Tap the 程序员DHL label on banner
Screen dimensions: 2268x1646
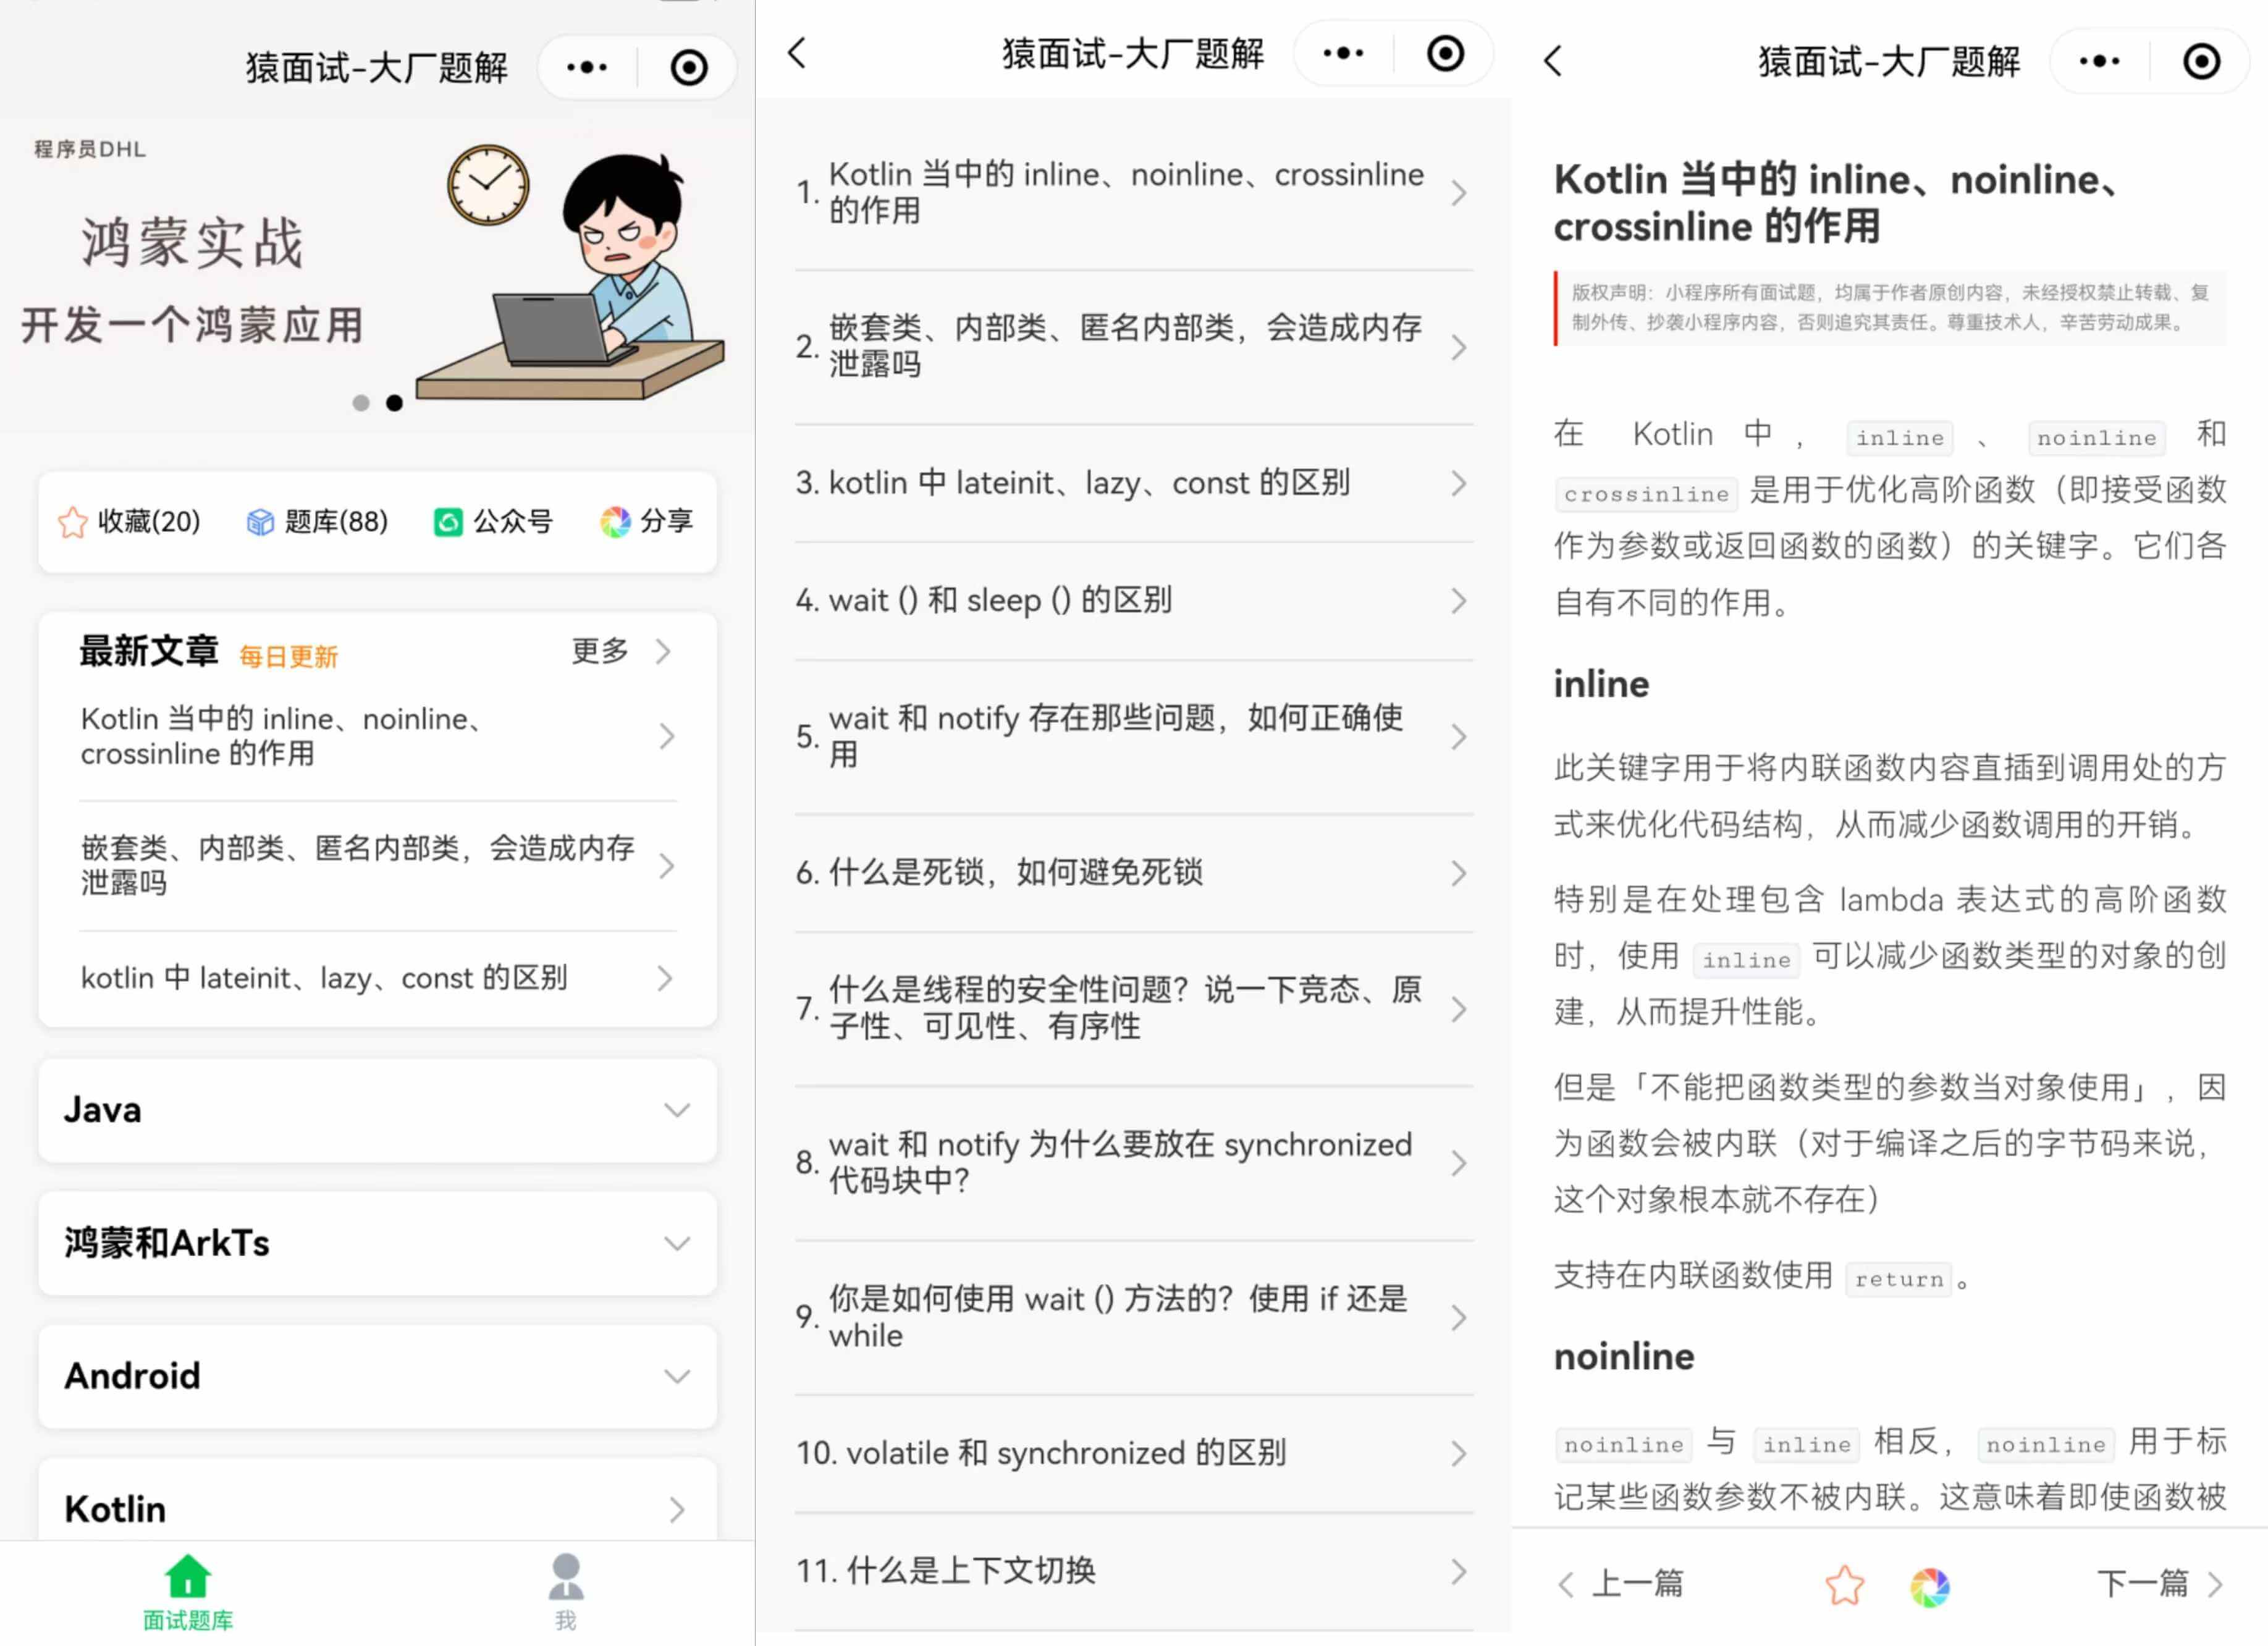tap(90, 149)
